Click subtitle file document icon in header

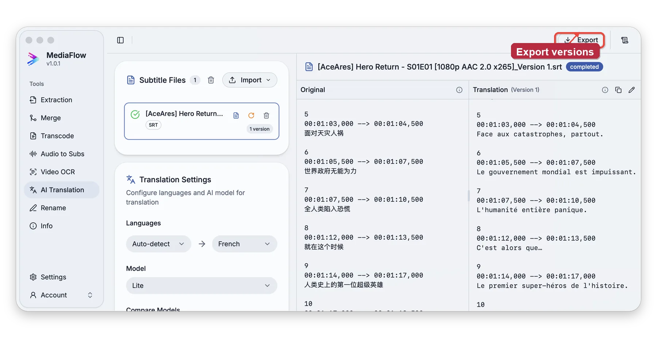pos(309,67)
